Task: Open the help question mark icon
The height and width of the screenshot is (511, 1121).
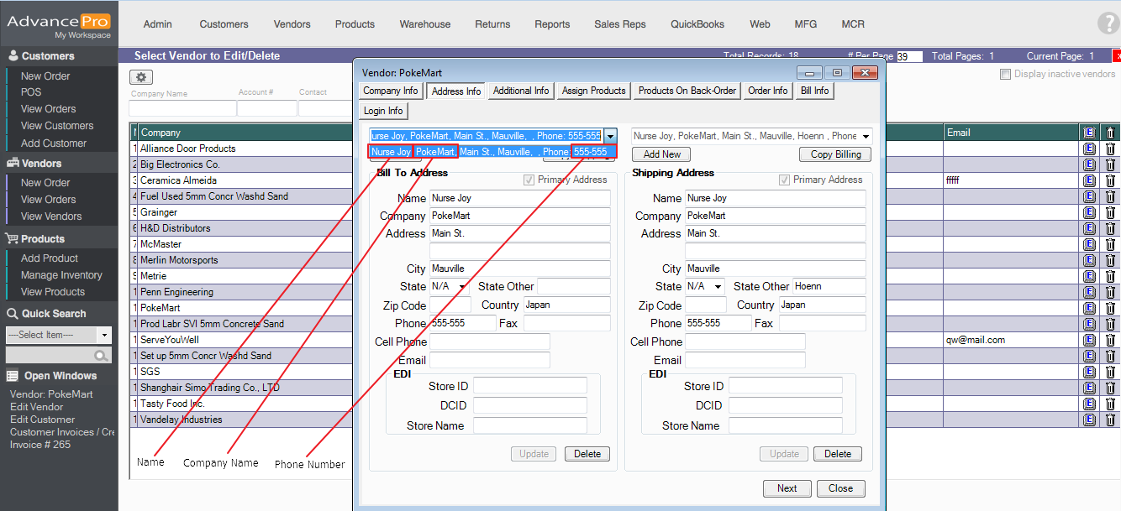Action: click(x=1108, y=24)
